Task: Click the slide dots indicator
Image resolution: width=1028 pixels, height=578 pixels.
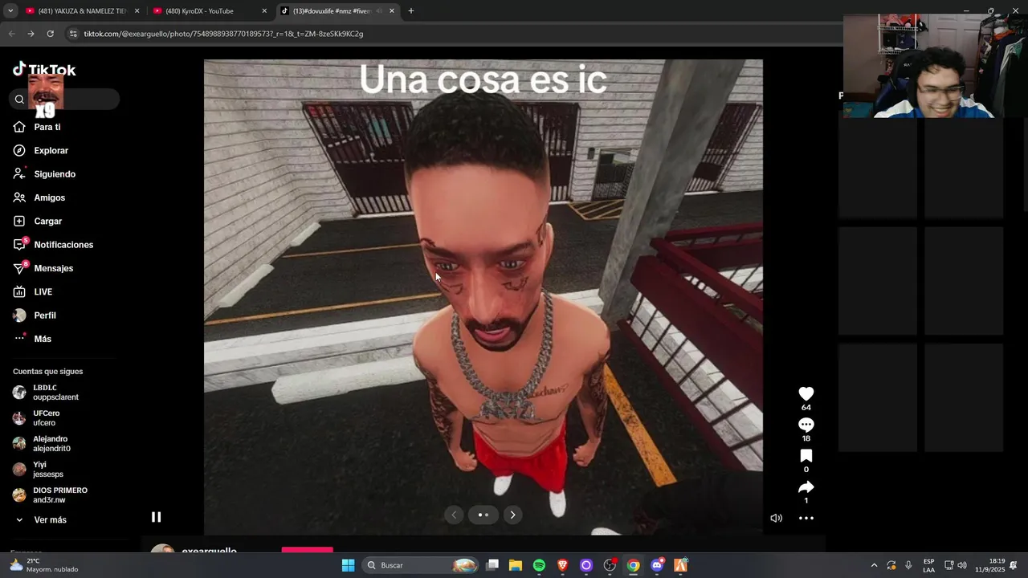Action: click(483, 515)
